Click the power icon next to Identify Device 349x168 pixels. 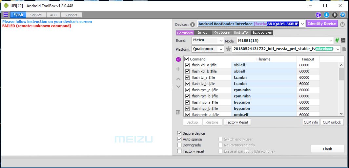click(x=342, y=24)
